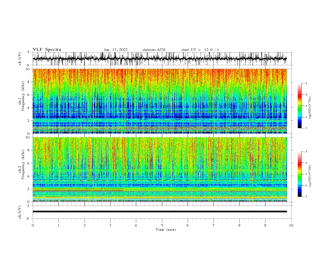Click the ch.1 'Frequency (kHz)' label
Image resolution: width=328 pixels, height=253 pixels.
(23, 96)
